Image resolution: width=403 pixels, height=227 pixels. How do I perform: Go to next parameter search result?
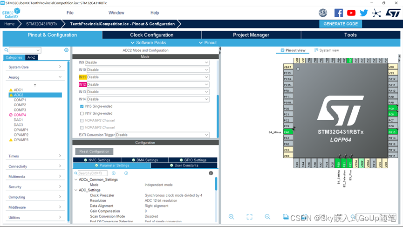pyautogui.click(x=126, y=173)
